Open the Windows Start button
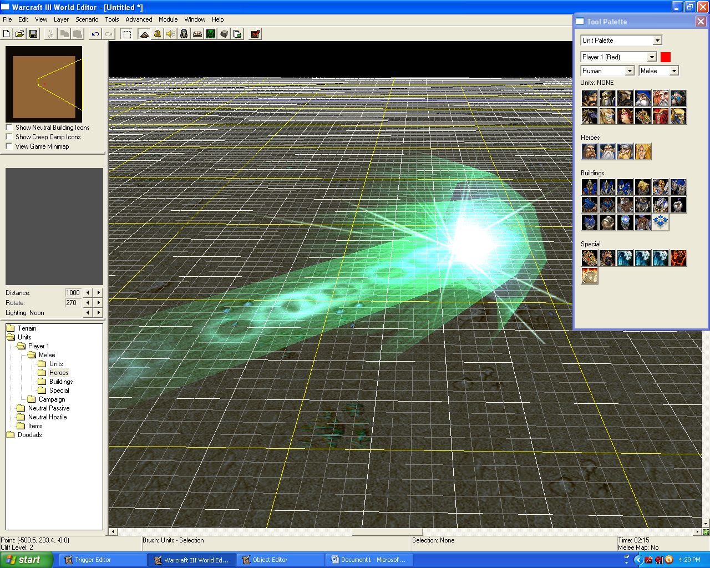710x568 pixels. (27, 560)
